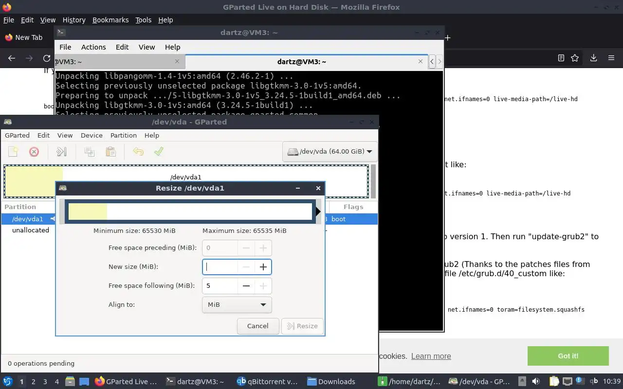Click the green Apply operations checkmark
Viewport: 623px width, 389px height.
(x=159, y=152)
